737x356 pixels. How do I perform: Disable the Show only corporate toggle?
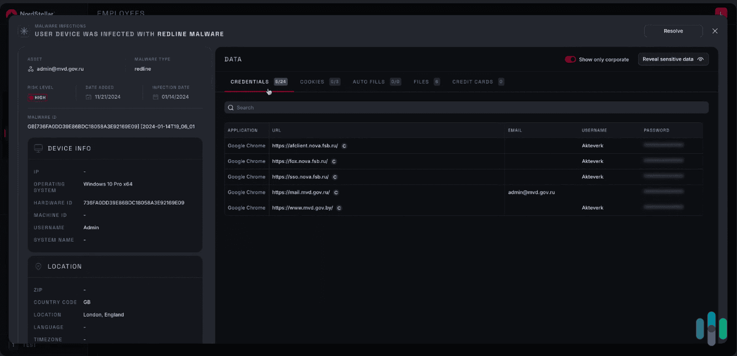tap(570, 59)
